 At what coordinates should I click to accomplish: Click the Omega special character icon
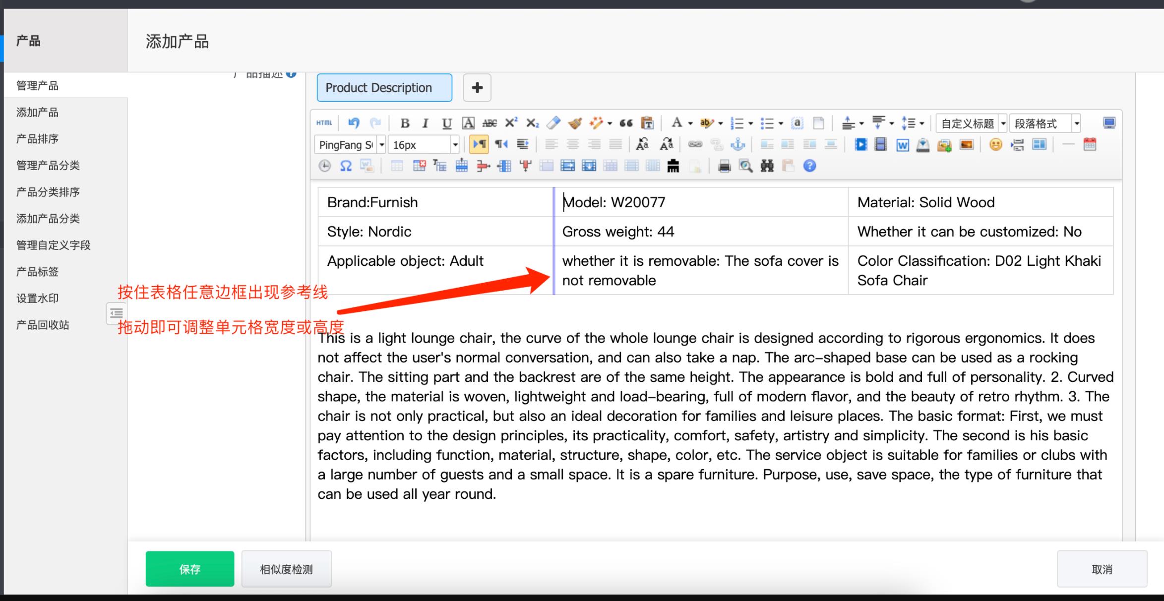tap(346, 166)
